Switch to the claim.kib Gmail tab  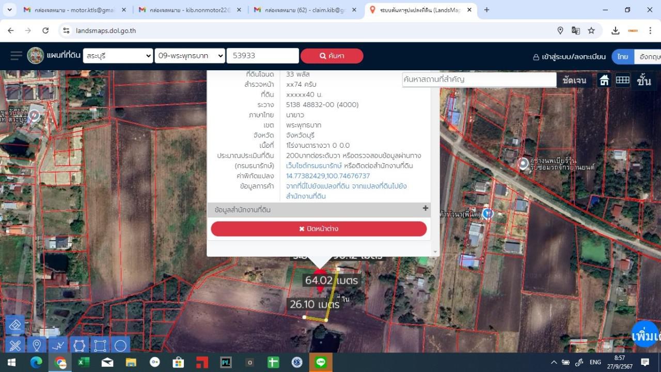pyautogui.click(x=304, y=10)
